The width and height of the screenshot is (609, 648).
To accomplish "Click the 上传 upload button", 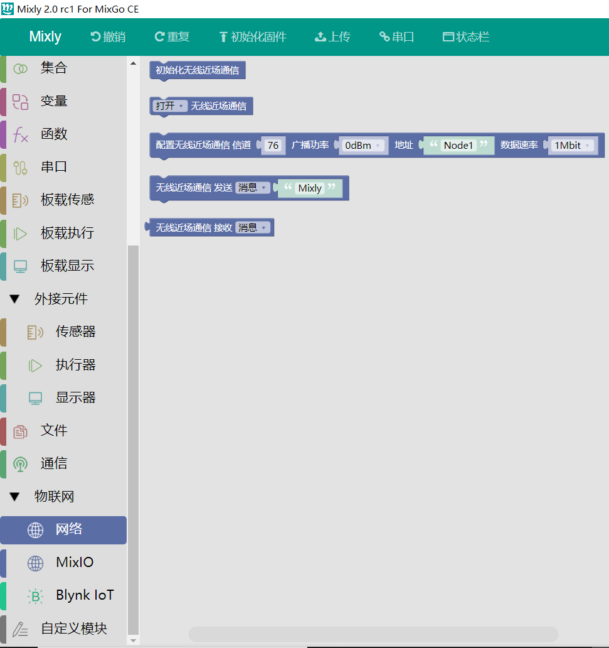I will pos(333,37).
